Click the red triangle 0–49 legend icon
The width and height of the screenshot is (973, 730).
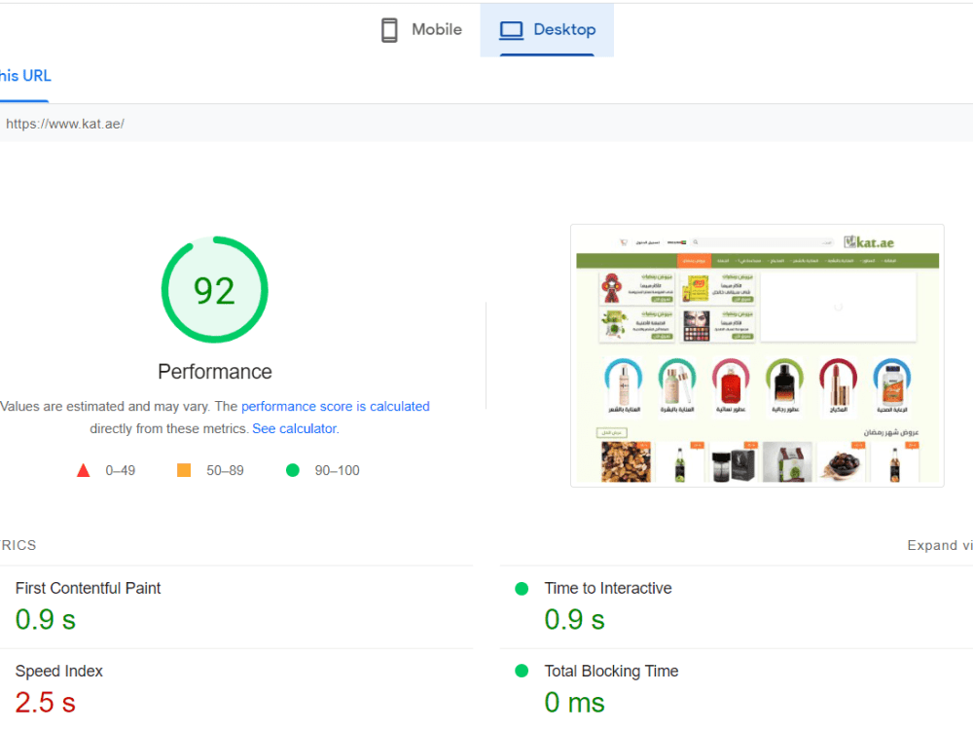[83, 470]
